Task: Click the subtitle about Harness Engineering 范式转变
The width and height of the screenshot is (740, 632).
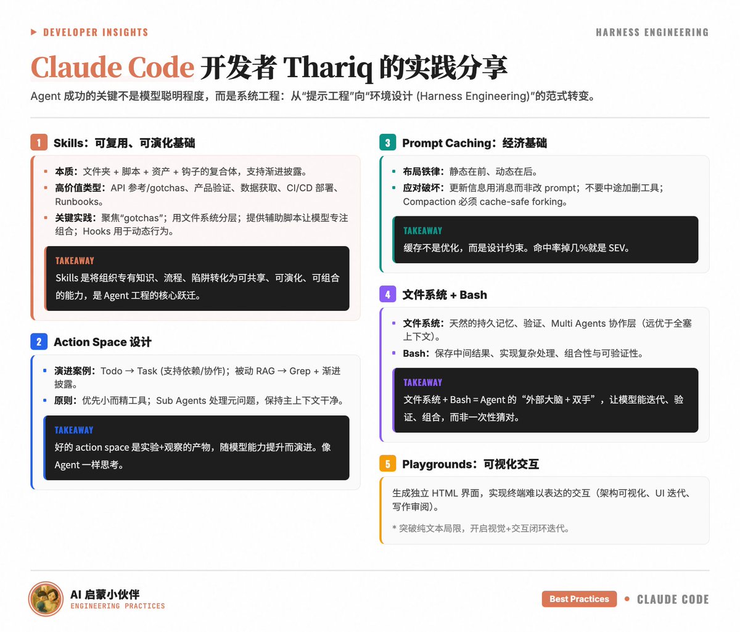Action: [x=313, y=96]
